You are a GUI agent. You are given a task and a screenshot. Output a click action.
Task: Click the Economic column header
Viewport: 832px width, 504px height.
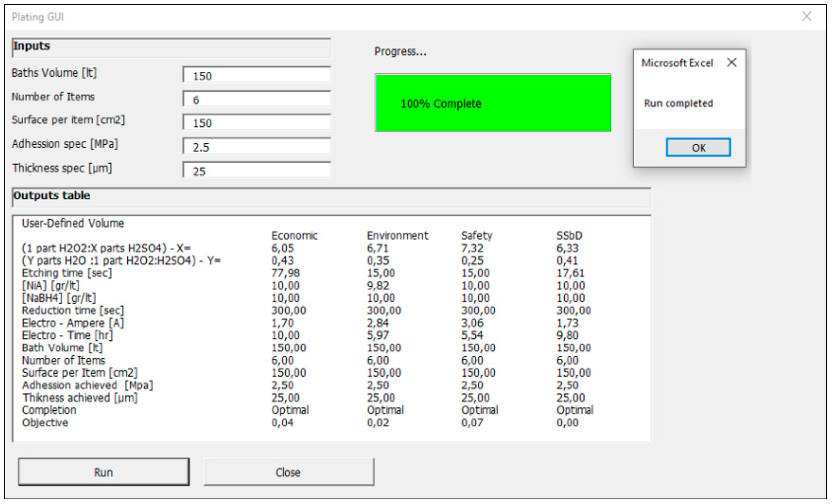[x=295, y=236]
